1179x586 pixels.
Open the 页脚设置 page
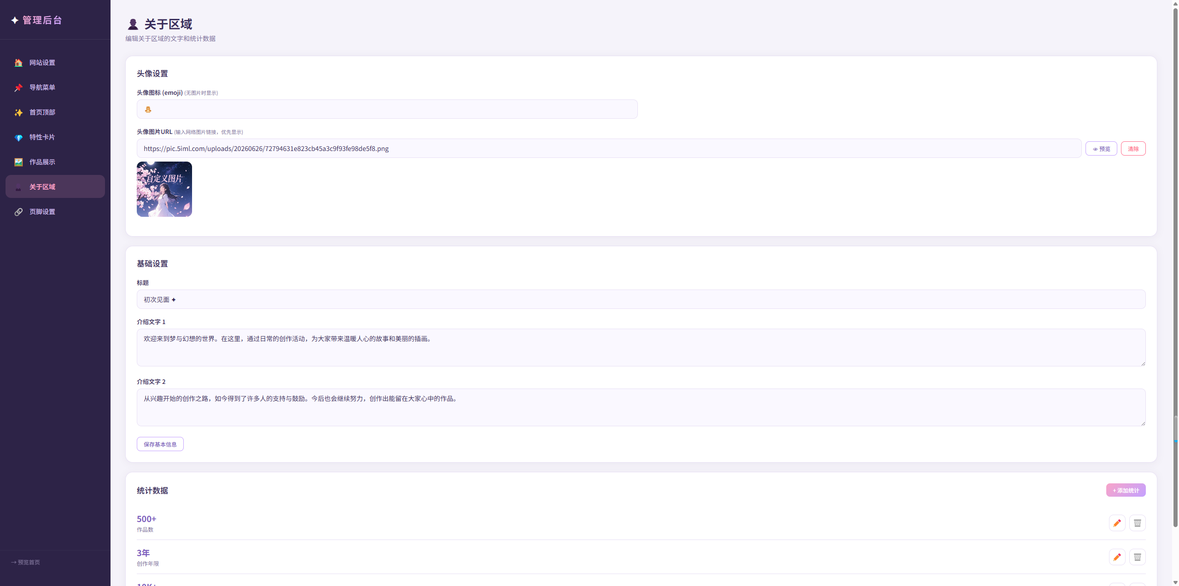point(55,212)
